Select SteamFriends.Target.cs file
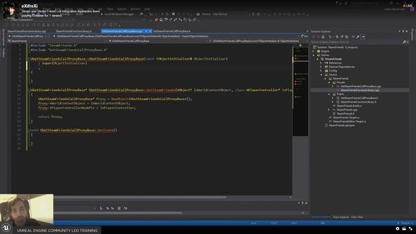The height and width of the screenshot is (234, 416). [346, 118]
